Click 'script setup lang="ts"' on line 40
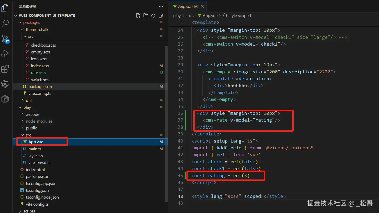 point(225,141)
